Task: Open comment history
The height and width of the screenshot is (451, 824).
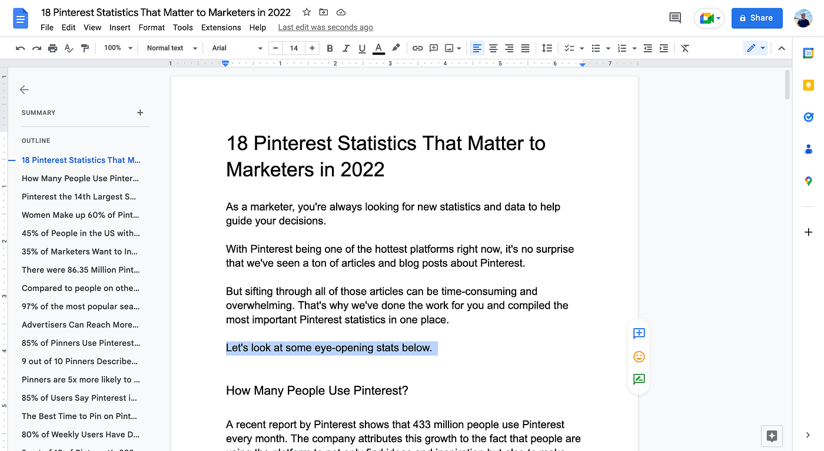Action: tap(675, 18)
